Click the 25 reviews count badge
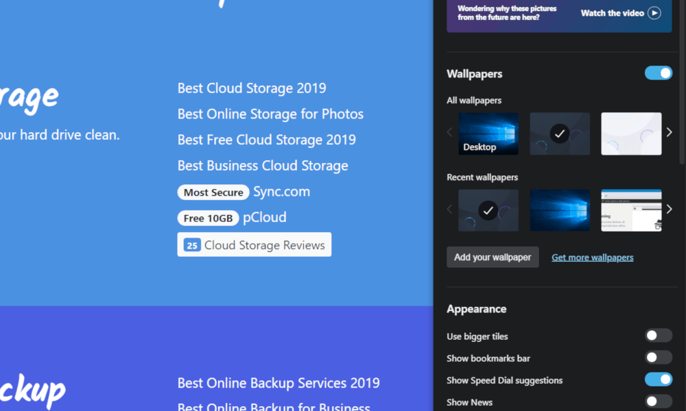 191,245
